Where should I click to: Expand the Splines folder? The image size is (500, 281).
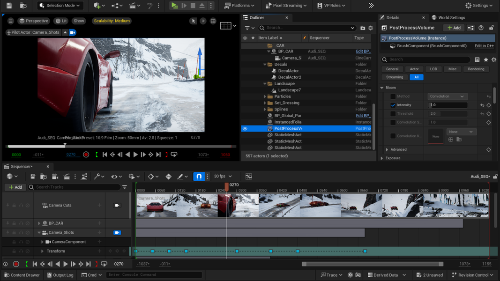click(x=265, y=109)
